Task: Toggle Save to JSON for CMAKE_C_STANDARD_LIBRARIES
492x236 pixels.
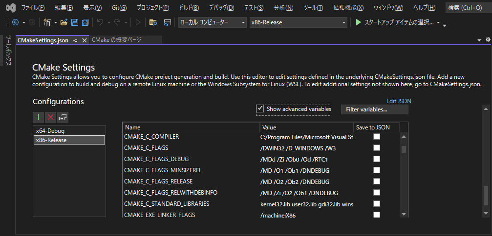Action: [x=377, y=203]
